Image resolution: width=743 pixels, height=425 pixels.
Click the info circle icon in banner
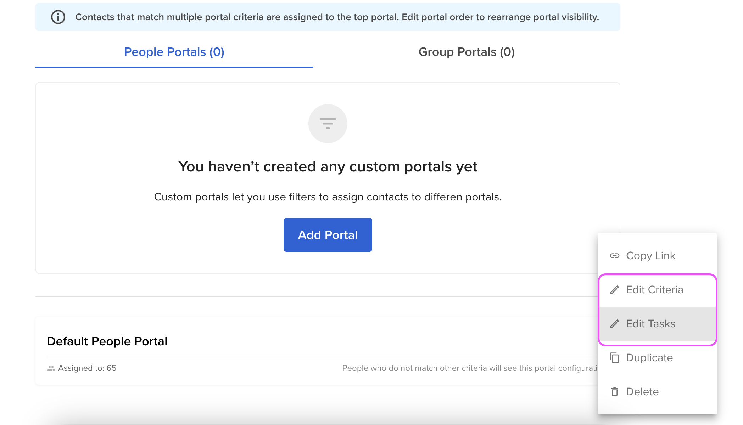58,17
